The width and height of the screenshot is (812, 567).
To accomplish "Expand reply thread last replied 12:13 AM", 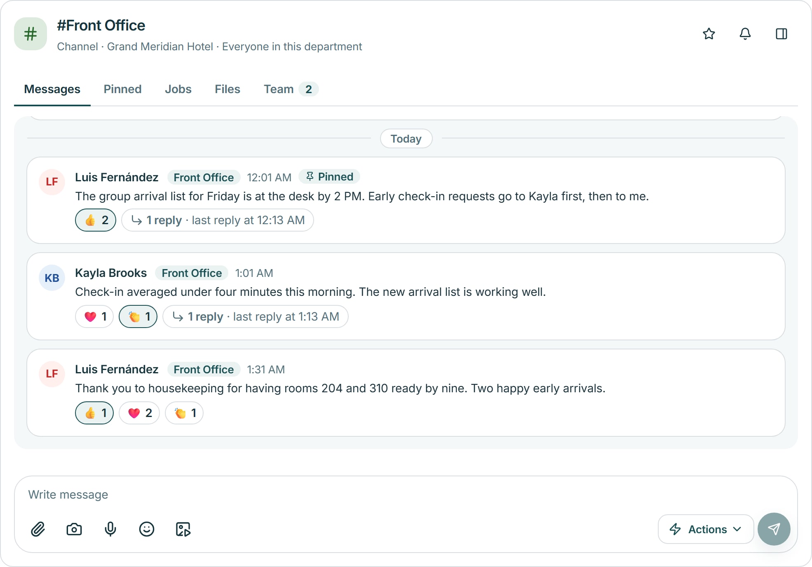I will pyautogui.click(x=218, y=220).
